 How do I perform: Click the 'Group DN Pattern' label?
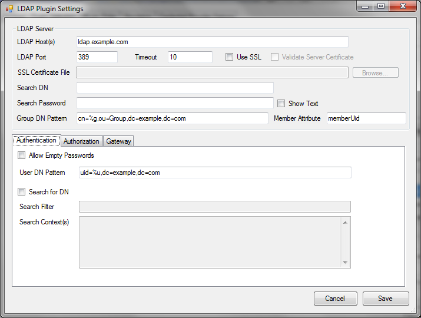pyautogui.click(x=42, y=118)
